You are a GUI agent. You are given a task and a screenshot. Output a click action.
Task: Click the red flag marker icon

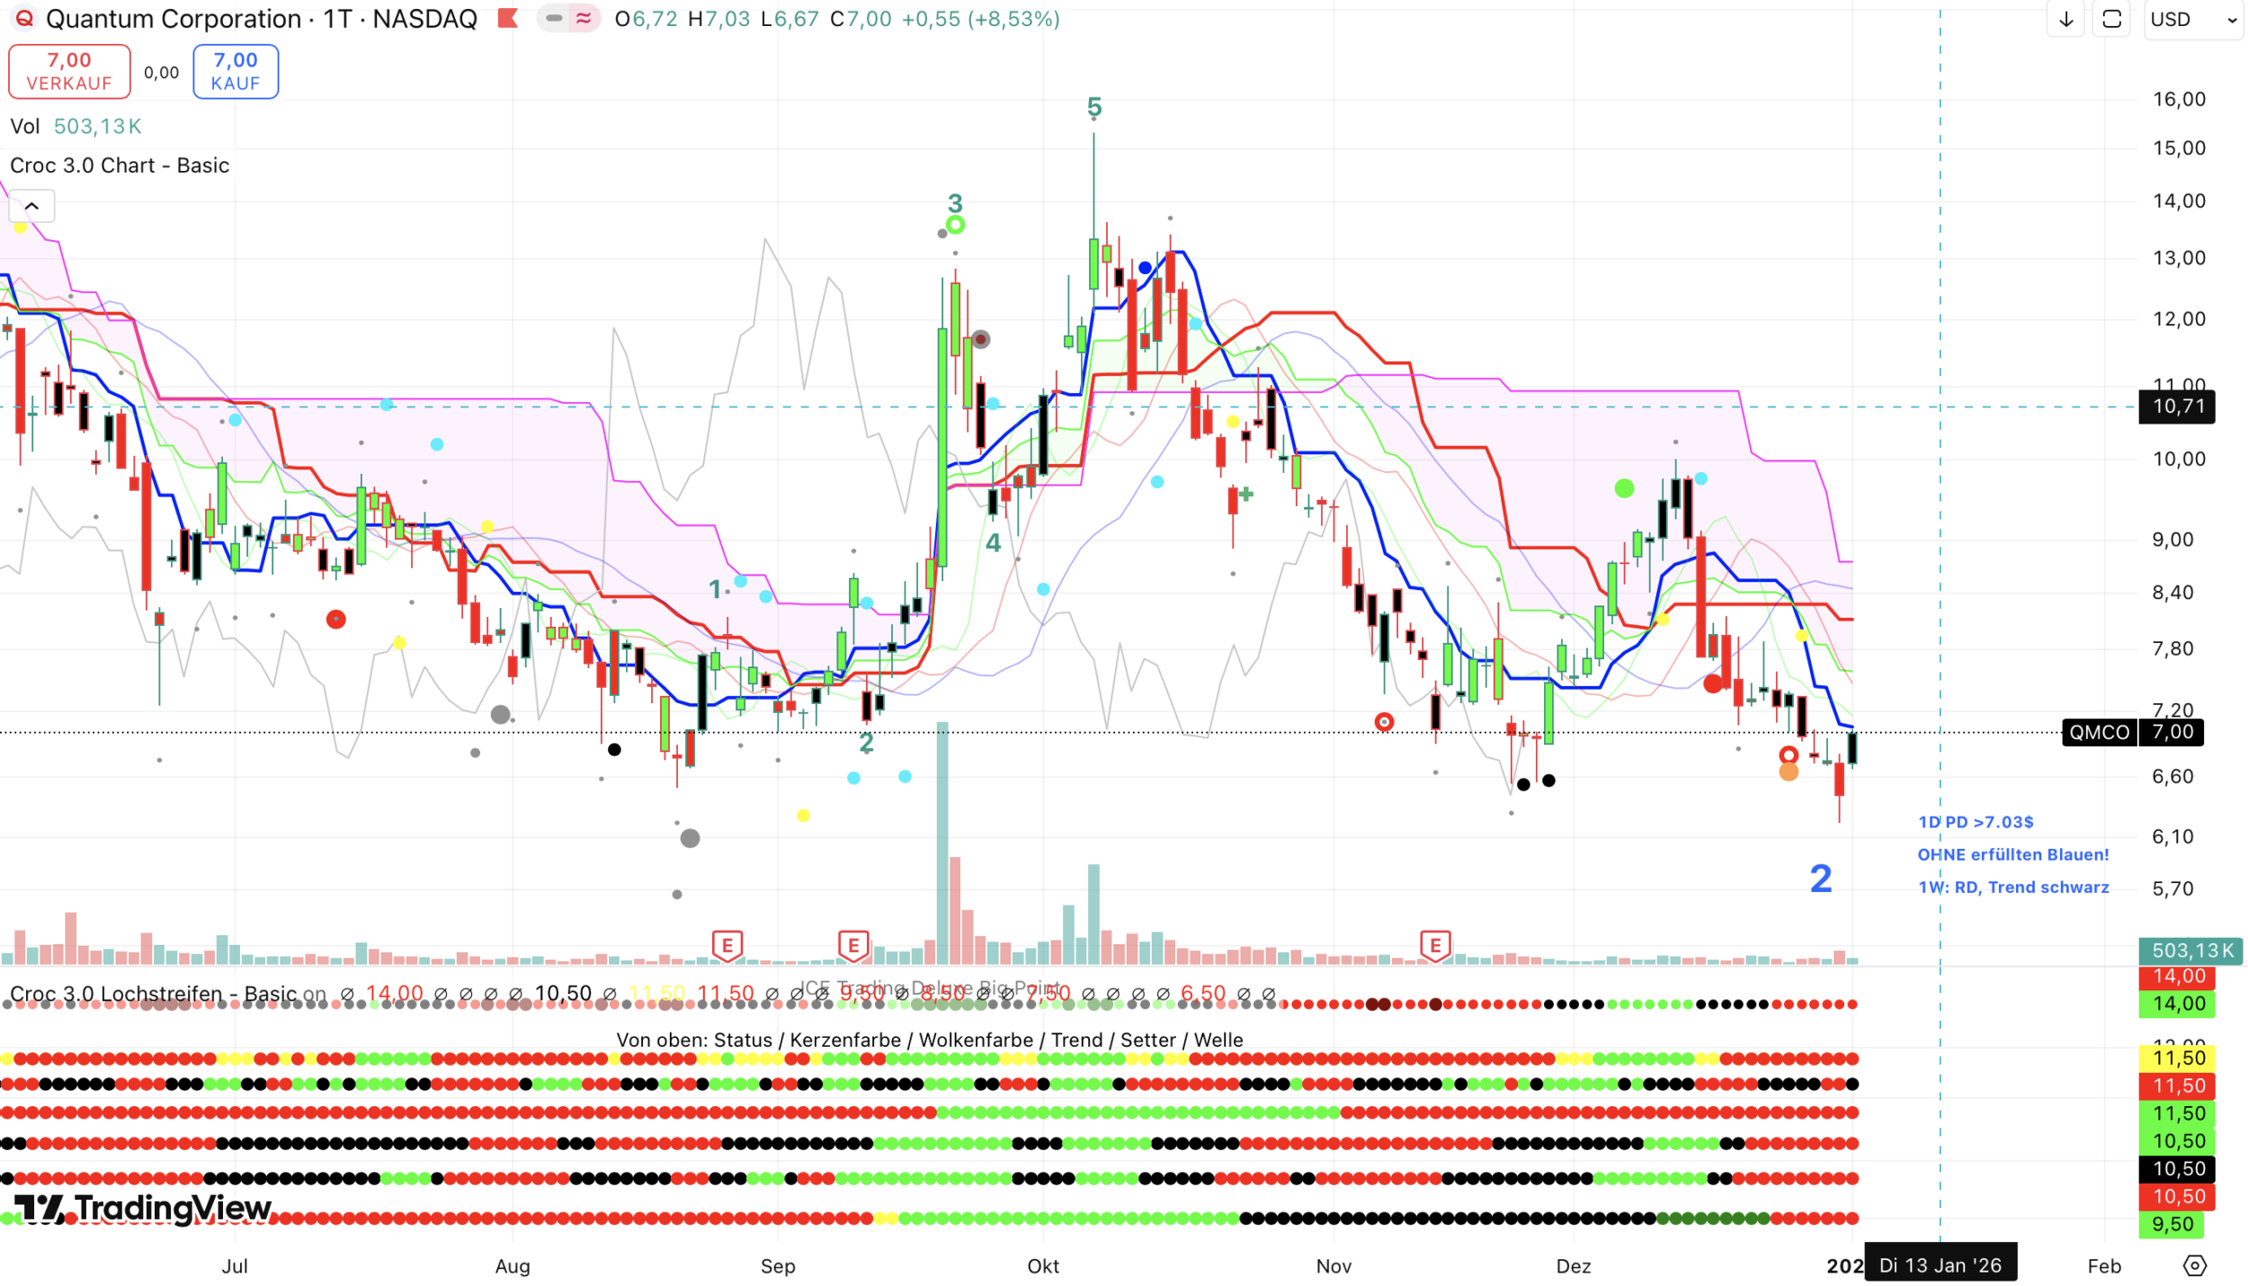pyautogui.click(x=508, y=19)
